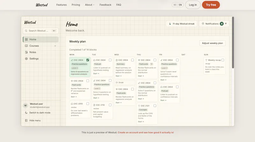Open the FAQ page

click(x=119, y=5)
